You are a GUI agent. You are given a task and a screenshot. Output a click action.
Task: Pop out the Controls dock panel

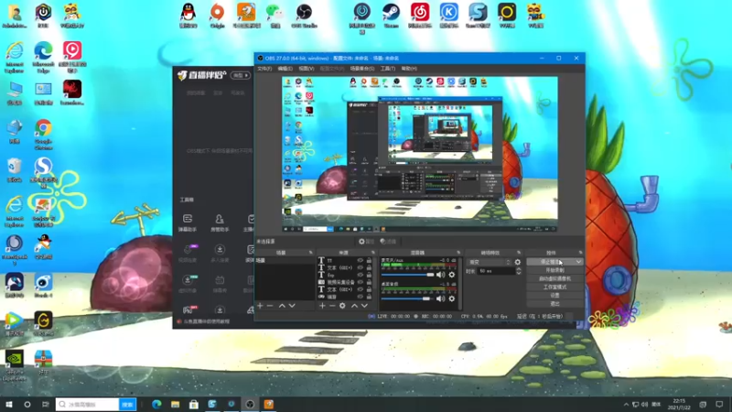coord(580,253)
